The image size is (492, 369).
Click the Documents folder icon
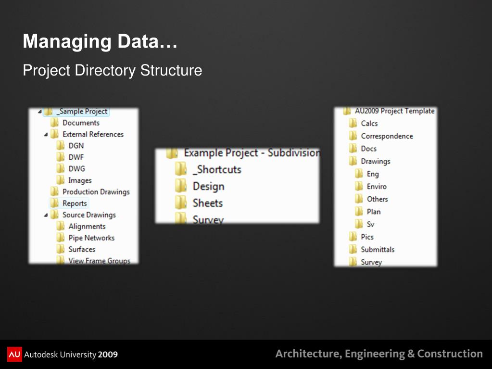(55, 123)
